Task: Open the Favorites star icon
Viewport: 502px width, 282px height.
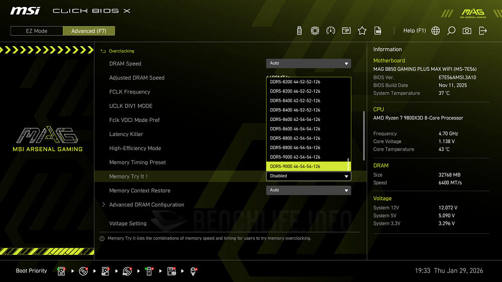Action: point(362,31)
